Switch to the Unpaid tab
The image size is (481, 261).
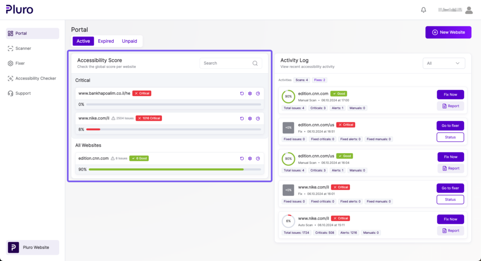129,41
